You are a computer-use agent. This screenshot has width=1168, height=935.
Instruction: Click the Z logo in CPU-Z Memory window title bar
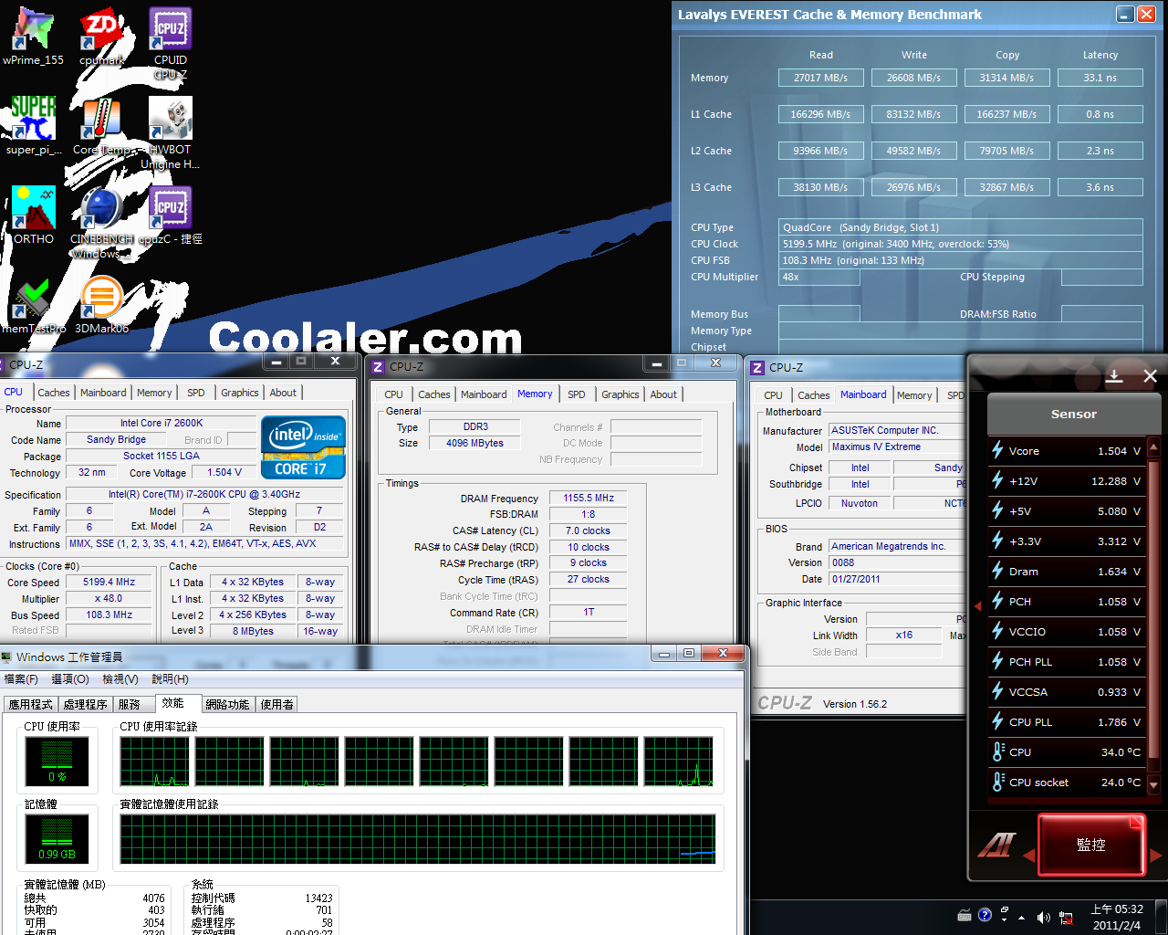click(x=378, y=367)
